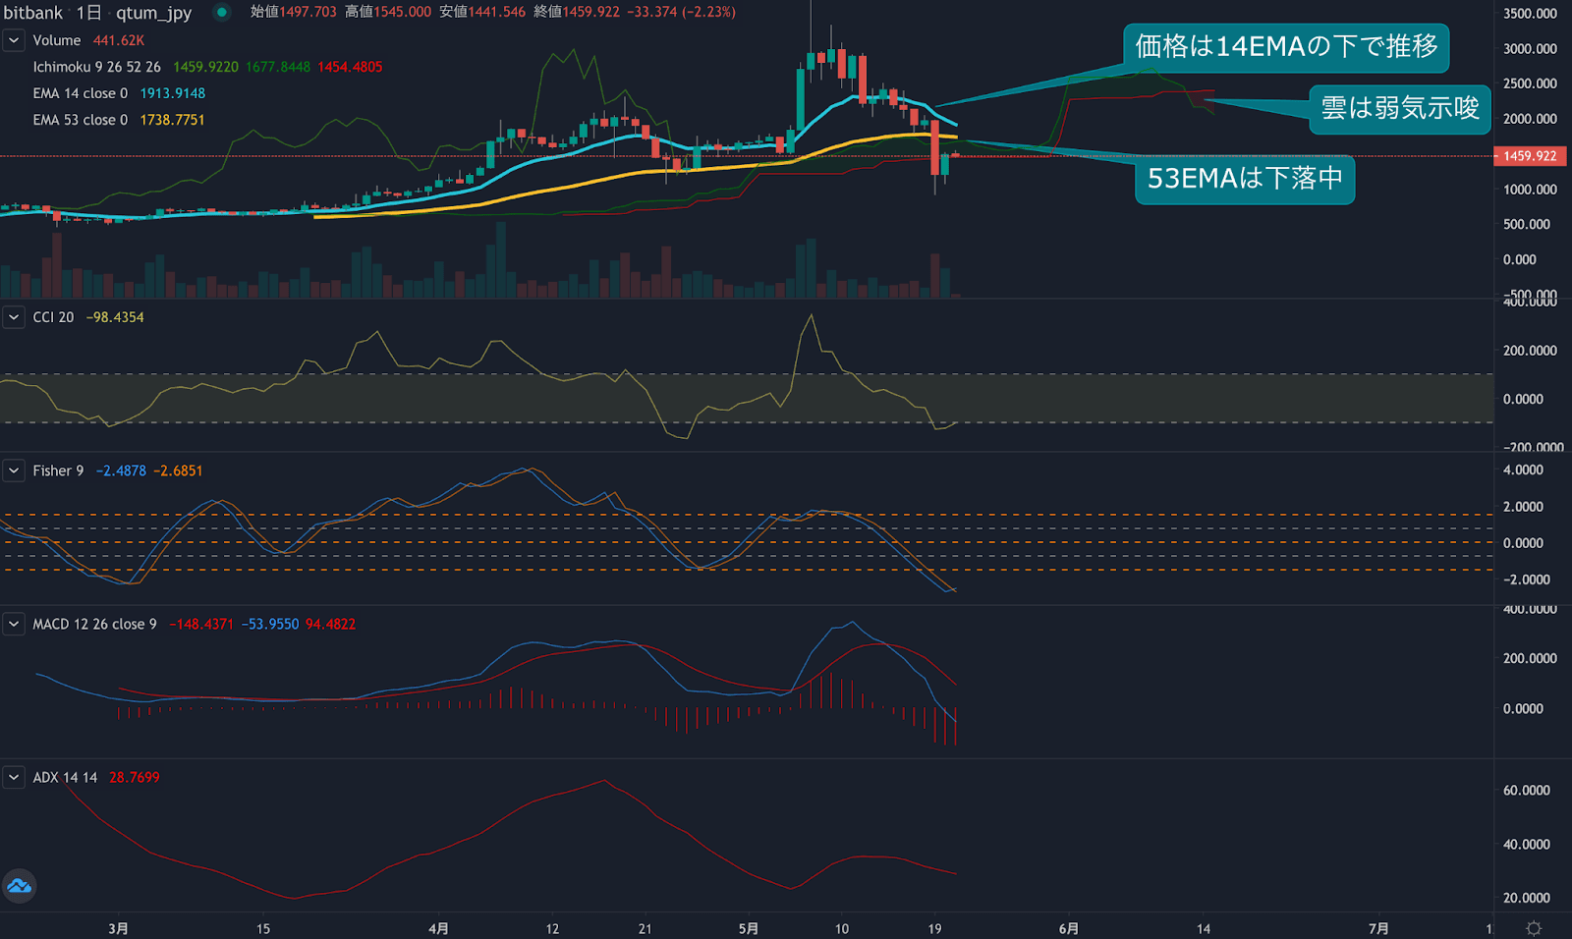Collapse the CCI 20 indicator pane

pos(13,317)
